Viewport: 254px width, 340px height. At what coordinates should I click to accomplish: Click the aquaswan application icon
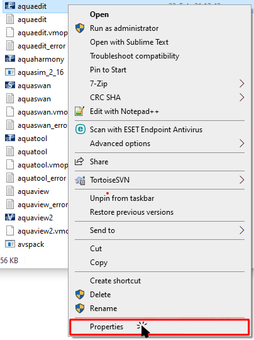pos(10,85)
